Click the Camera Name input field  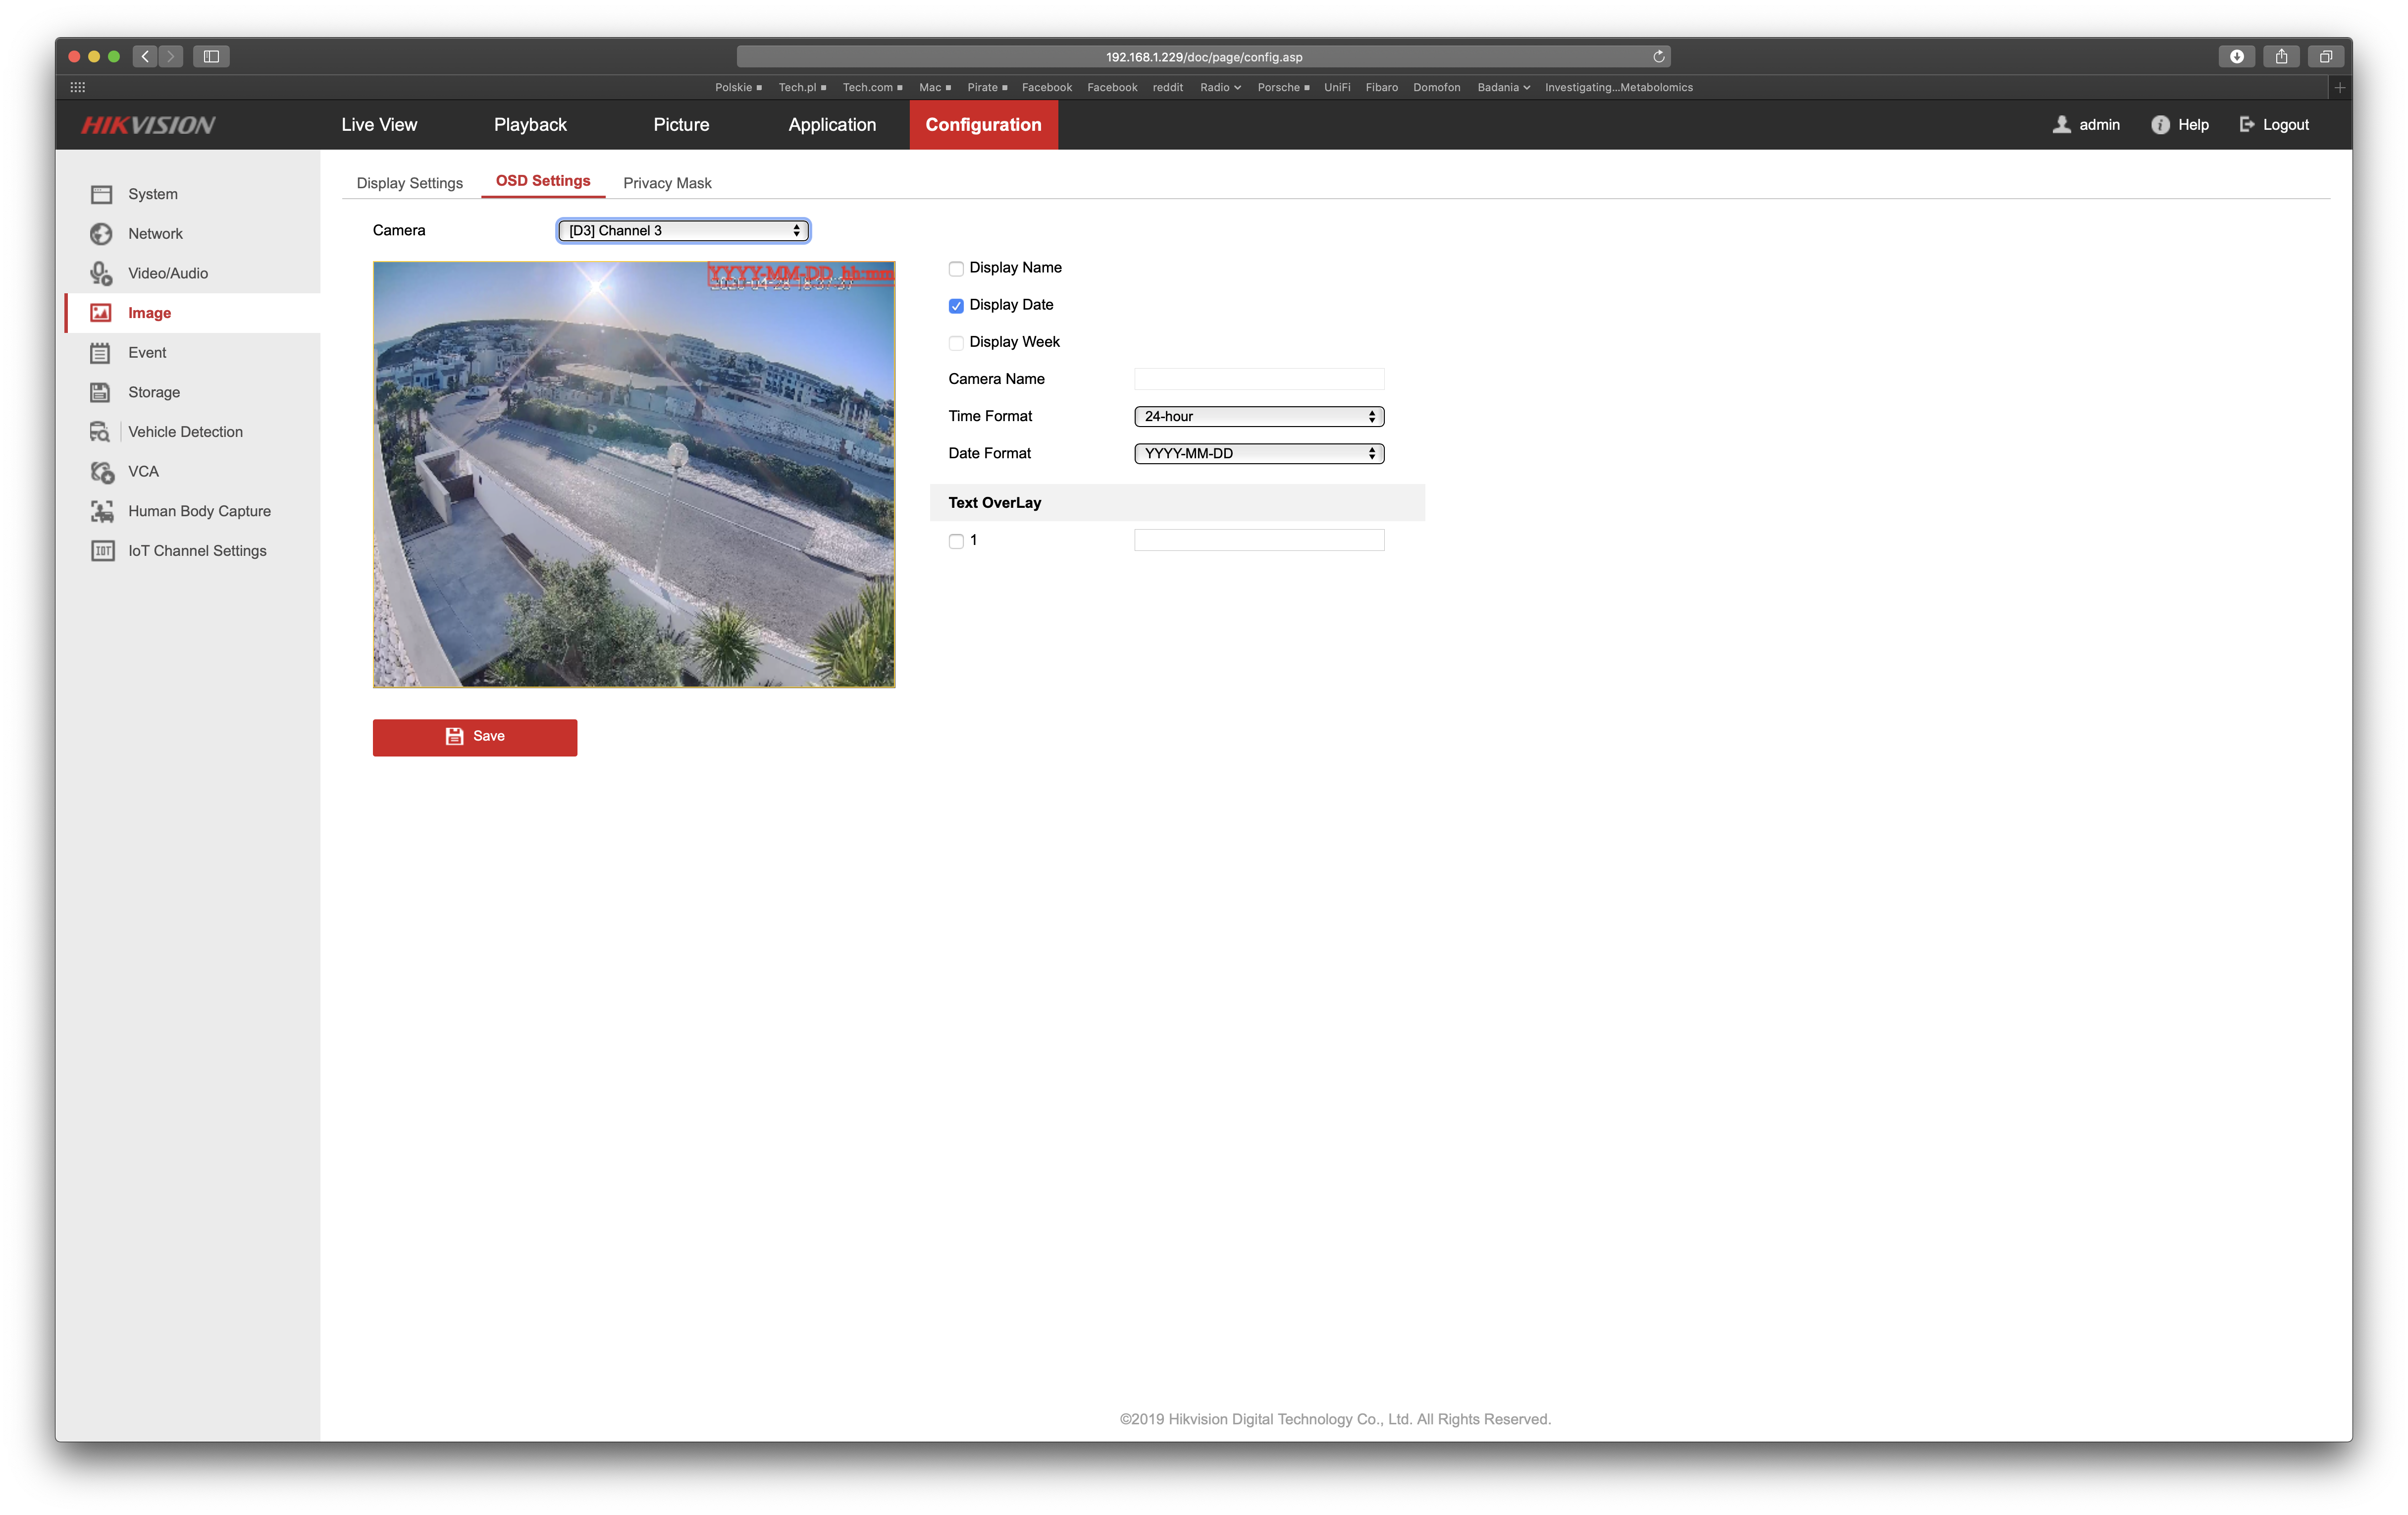[1258, 379]
